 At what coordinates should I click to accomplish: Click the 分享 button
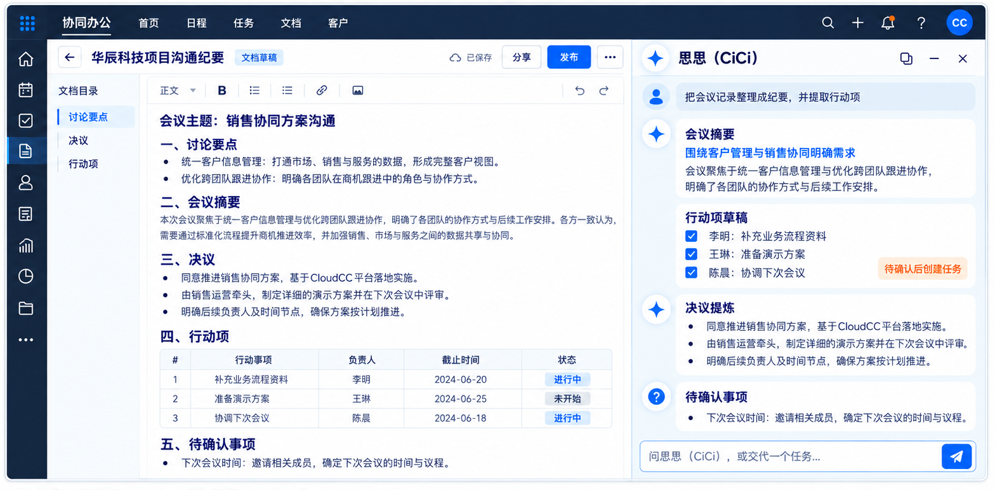click(x=522, y=57)
